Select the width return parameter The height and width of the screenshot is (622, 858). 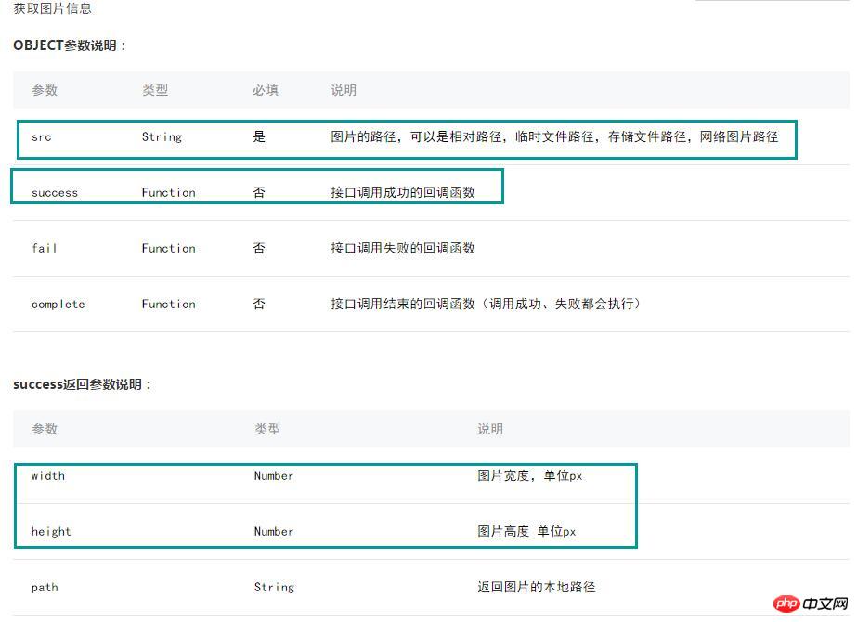click(x=48, y=476)
